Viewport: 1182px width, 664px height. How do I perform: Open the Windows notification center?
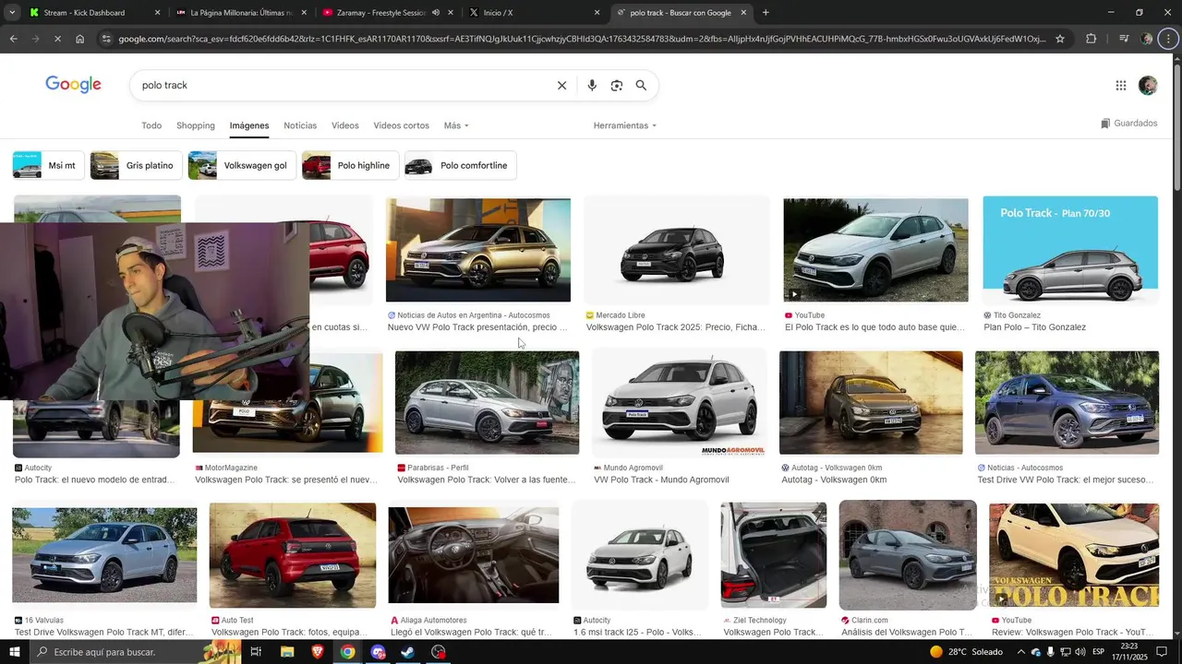1163,652
